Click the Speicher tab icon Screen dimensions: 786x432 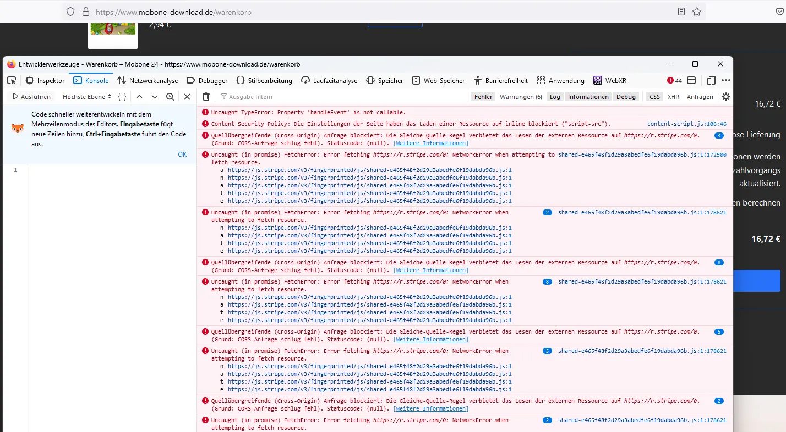click(370, 81)
